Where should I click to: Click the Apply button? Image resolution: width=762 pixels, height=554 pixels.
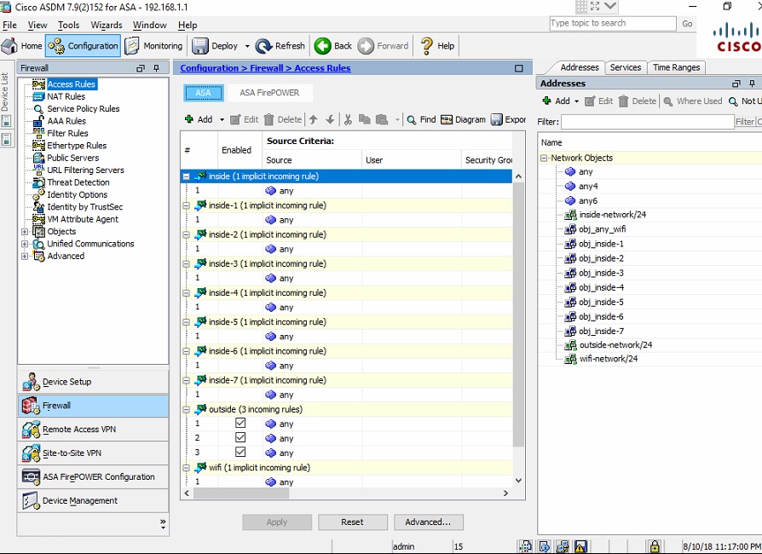click(x=277, y=522)
